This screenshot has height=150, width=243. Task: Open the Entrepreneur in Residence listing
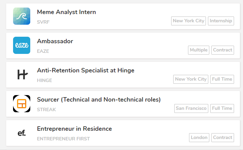(74, 129)
